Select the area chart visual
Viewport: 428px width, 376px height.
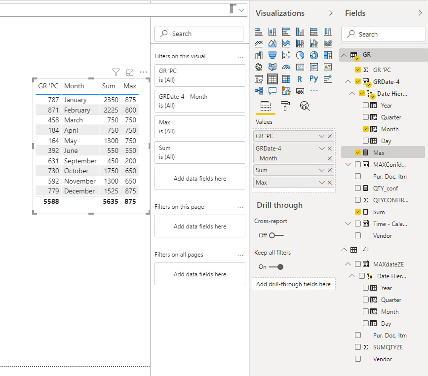point(272,43)
